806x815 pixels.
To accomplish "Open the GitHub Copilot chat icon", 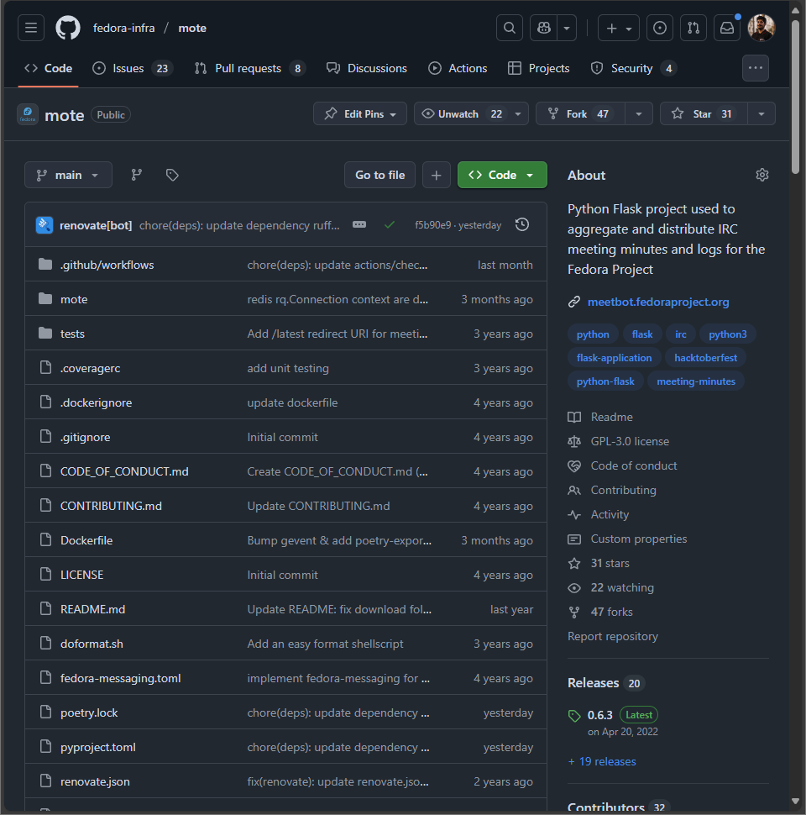I will (542, 28).
